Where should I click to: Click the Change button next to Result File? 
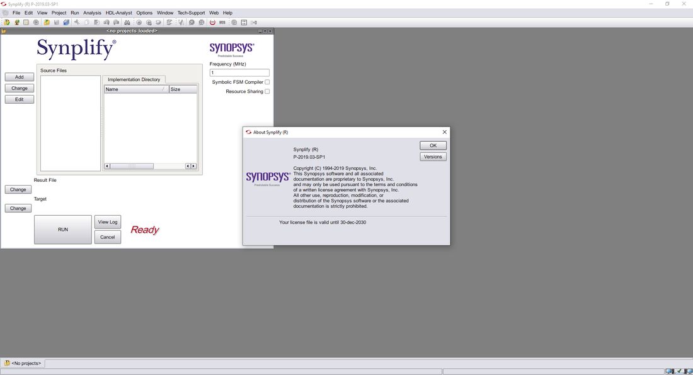(18, 189)
